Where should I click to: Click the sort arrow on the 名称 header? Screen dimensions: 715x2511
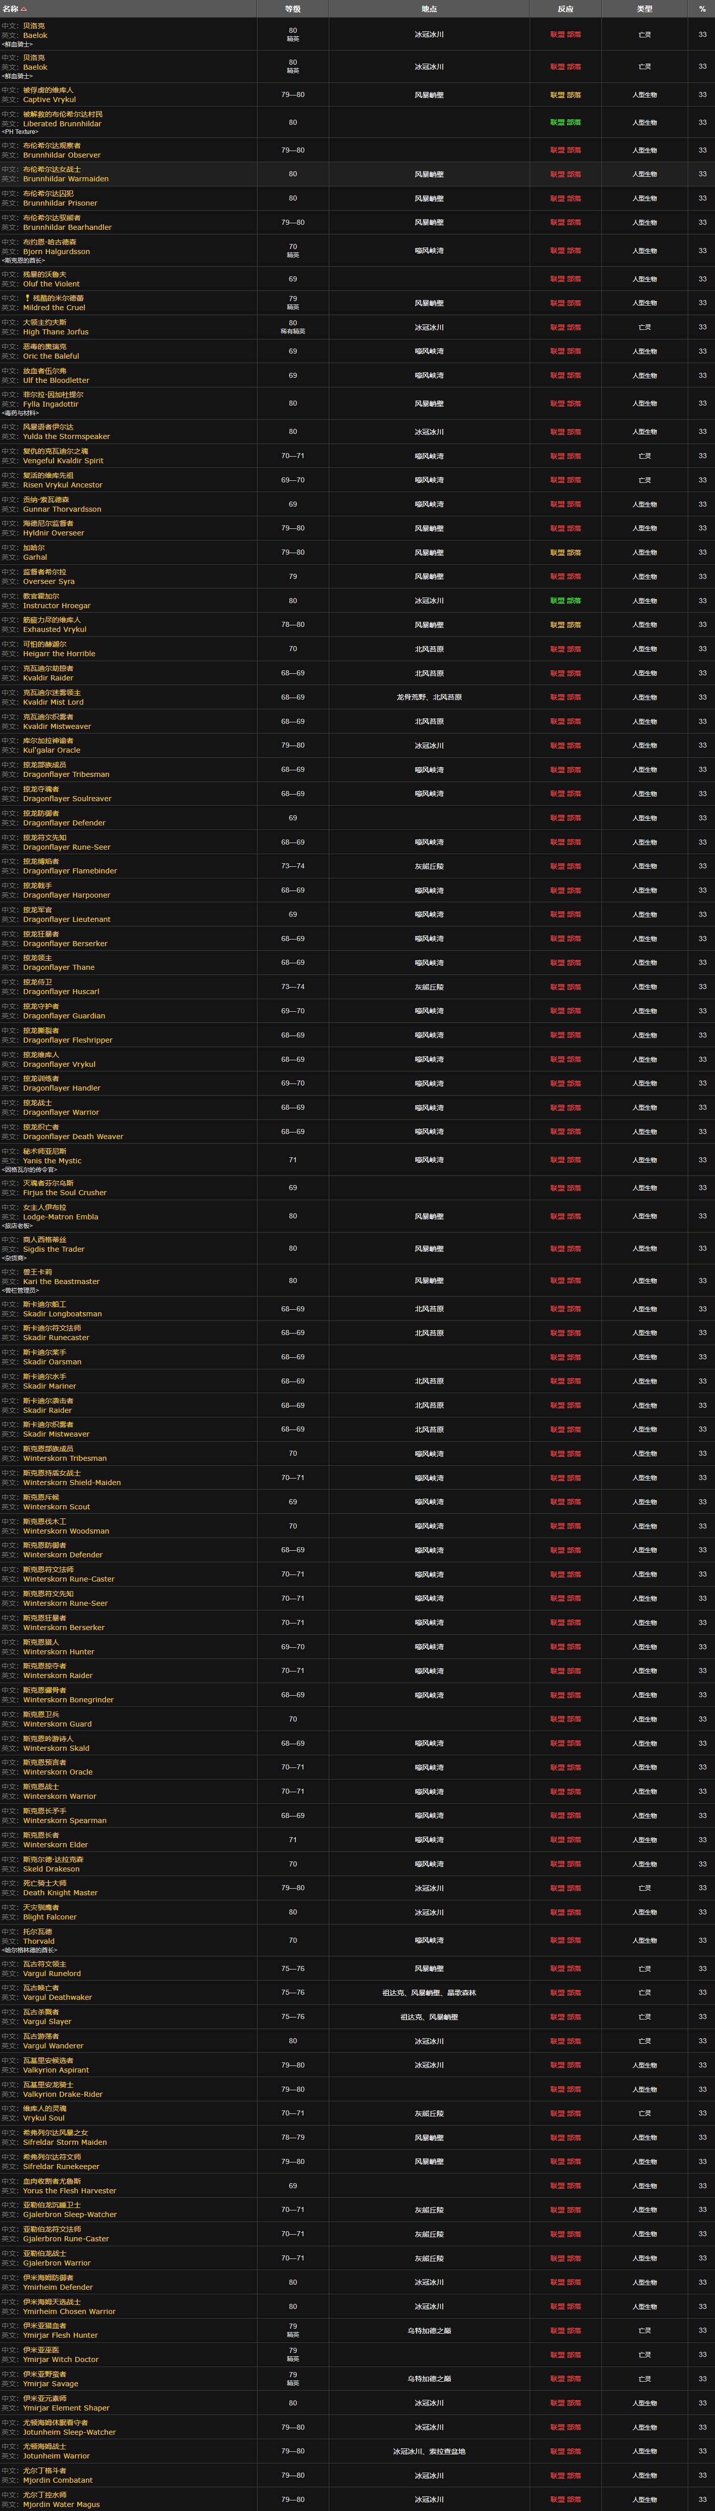coord(23,9)
